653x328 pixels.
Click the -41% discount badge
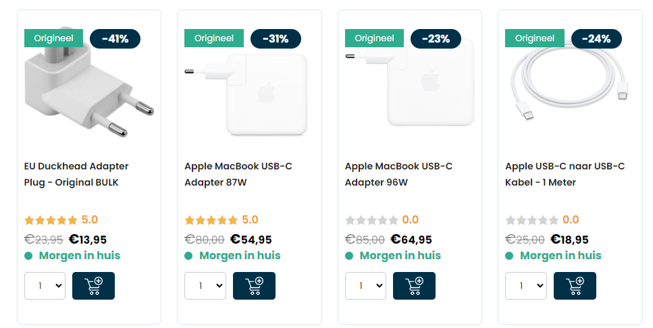(x=115, y=38)
